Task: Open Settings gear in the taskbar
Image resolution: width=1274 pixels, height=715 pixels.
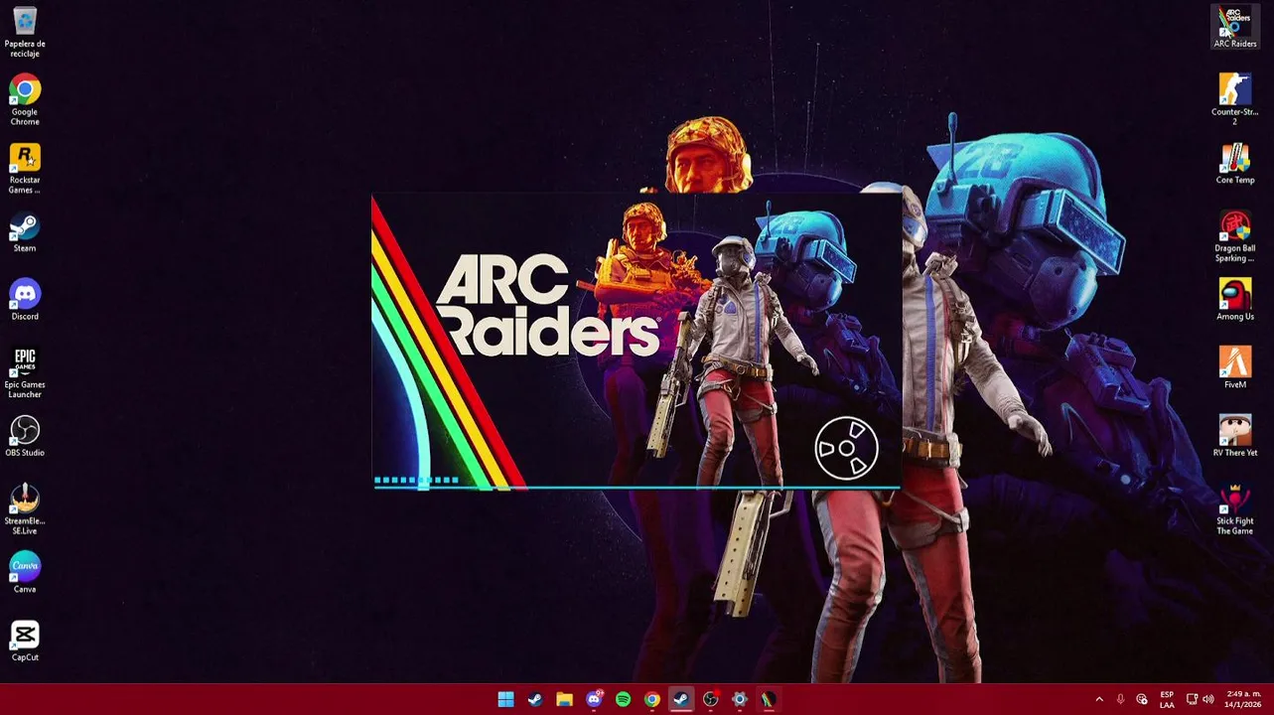Action: pyautogui.click(x=740, y=699)
